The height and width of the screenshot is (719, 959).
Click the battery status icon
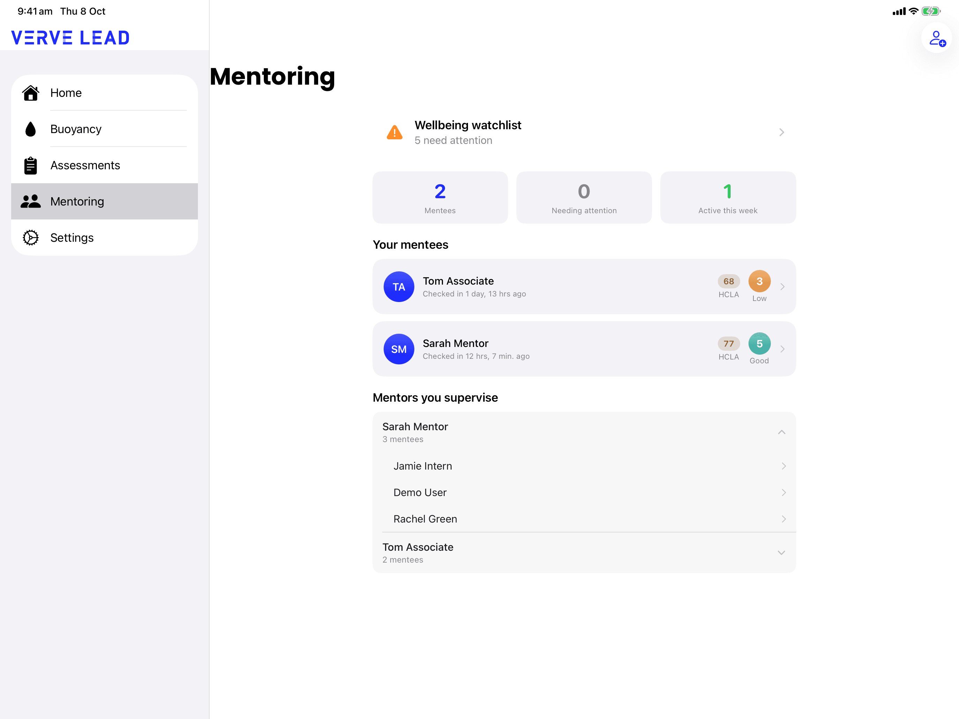click(x=931, y=11)
